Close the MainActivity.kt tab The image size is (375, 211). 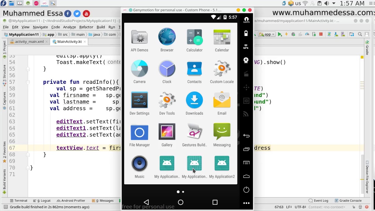[x=85, y=42]
